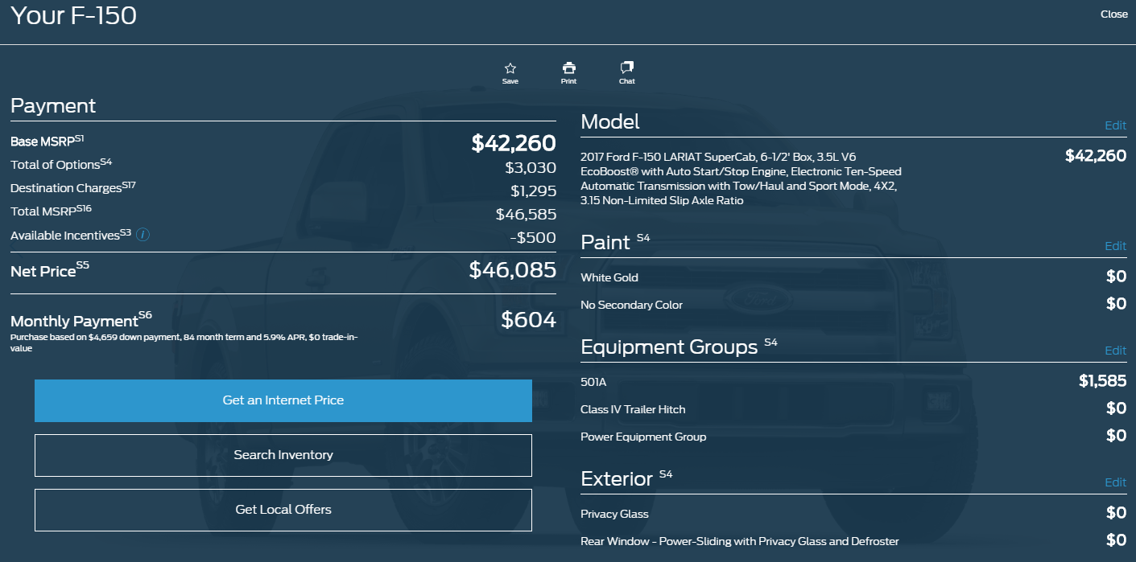This screenshot has width=1136, height=562.
Task: Click the $46,085 net price value
Action: [513, 270]
